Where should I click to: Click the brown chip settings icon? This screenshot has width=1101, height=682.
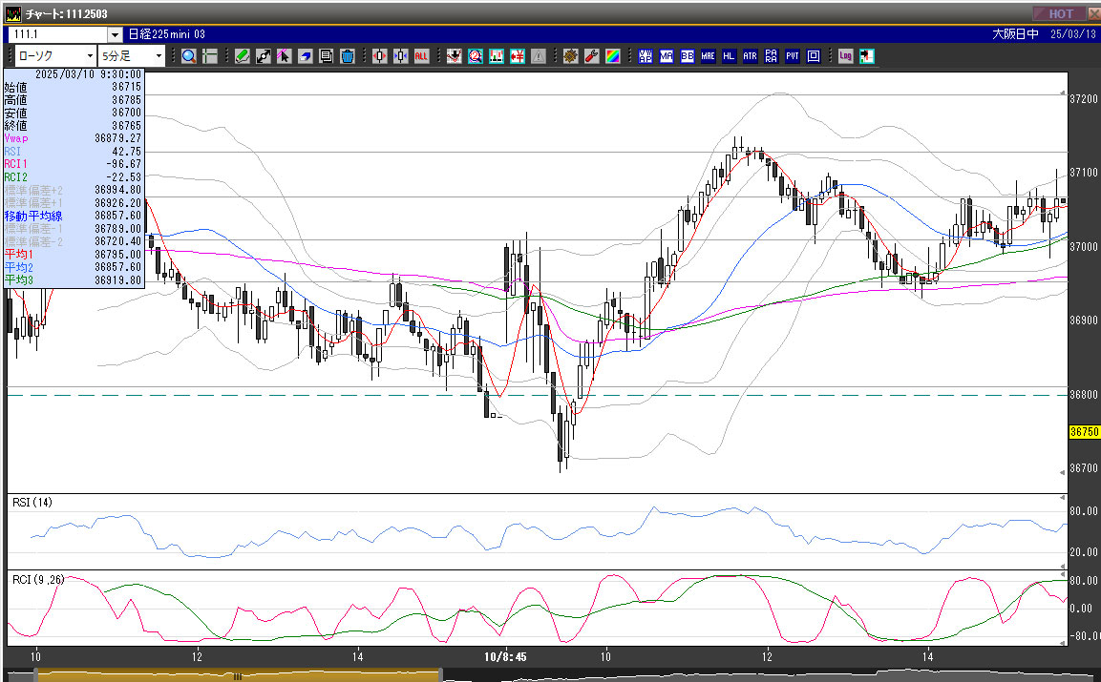(571, 56)
